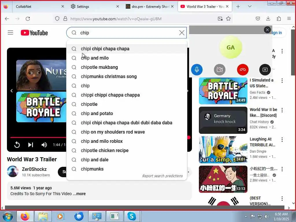Viewport: 296px width, 222px height.
Task: Reload the current page
Action: 28,18
